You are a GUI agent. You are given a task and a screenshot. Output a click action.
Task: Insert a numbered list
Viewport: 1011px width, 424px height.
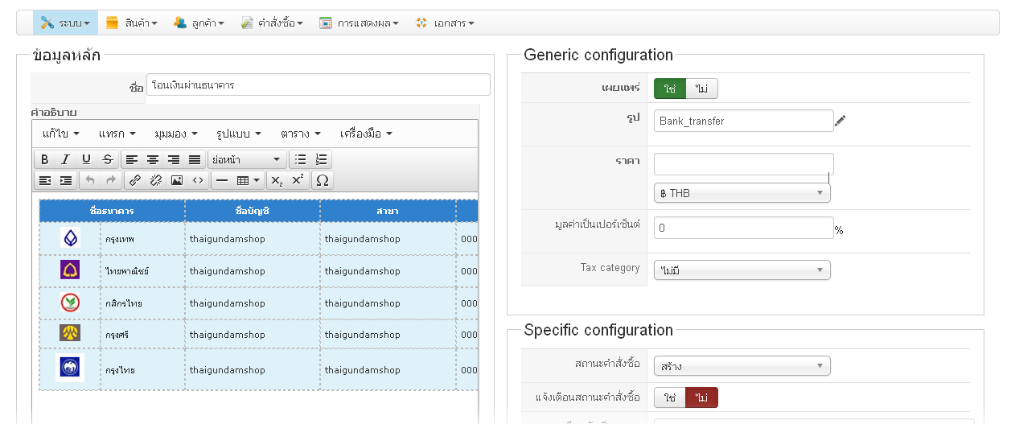[x=322, y=159]
